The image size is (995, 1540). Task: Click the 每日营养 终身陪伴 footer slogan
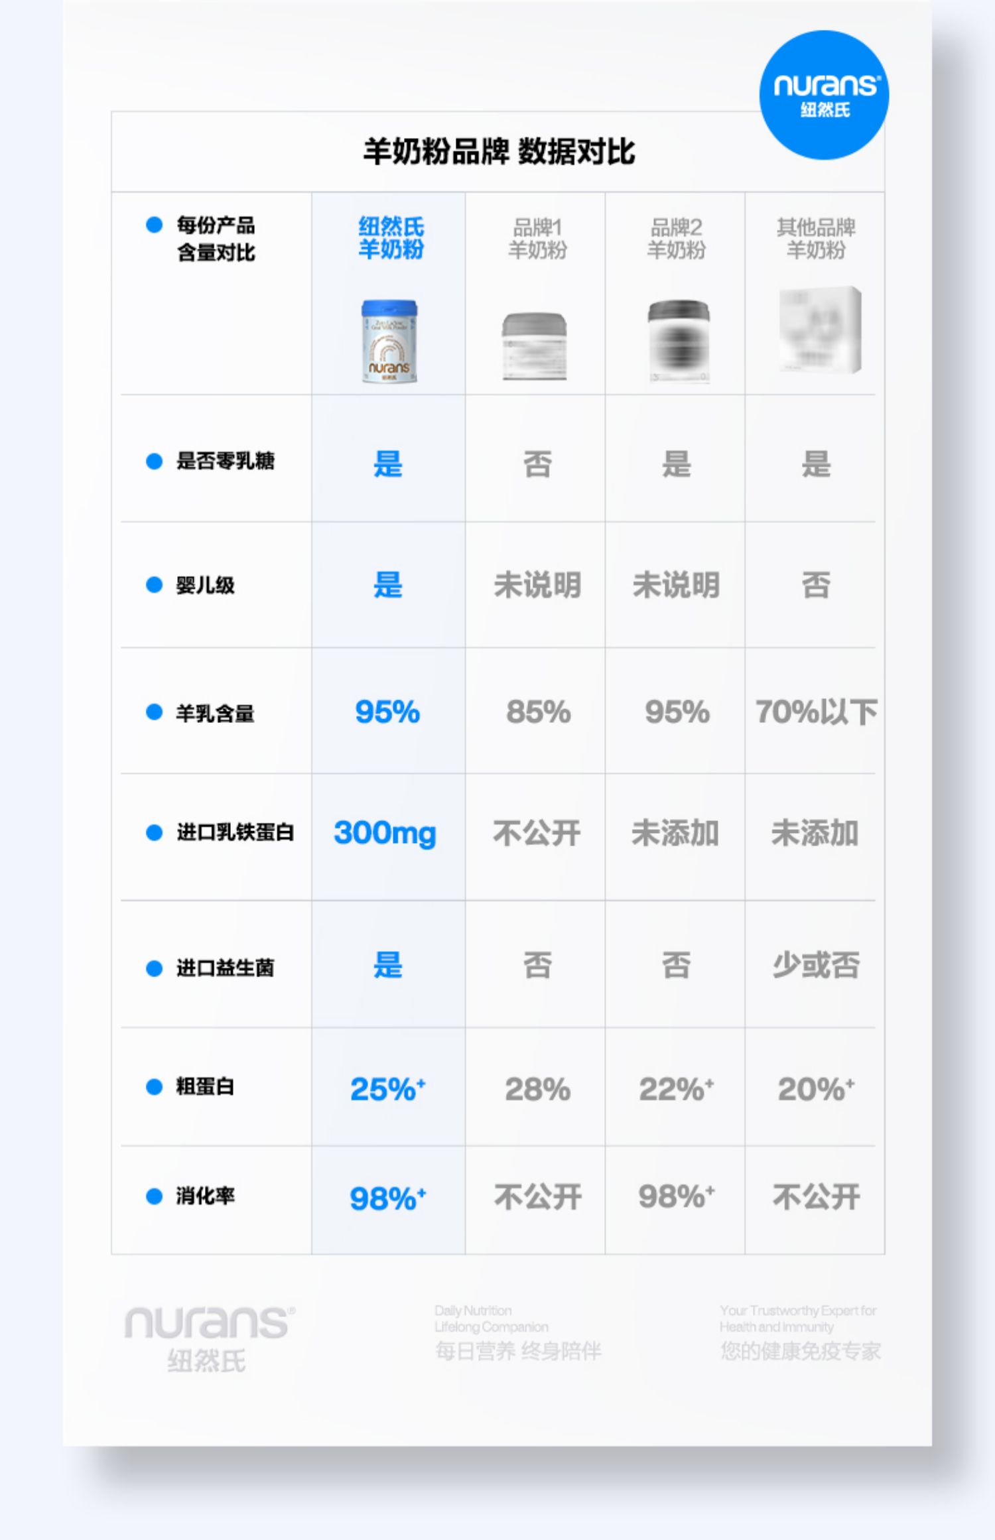click(518, 1351)
